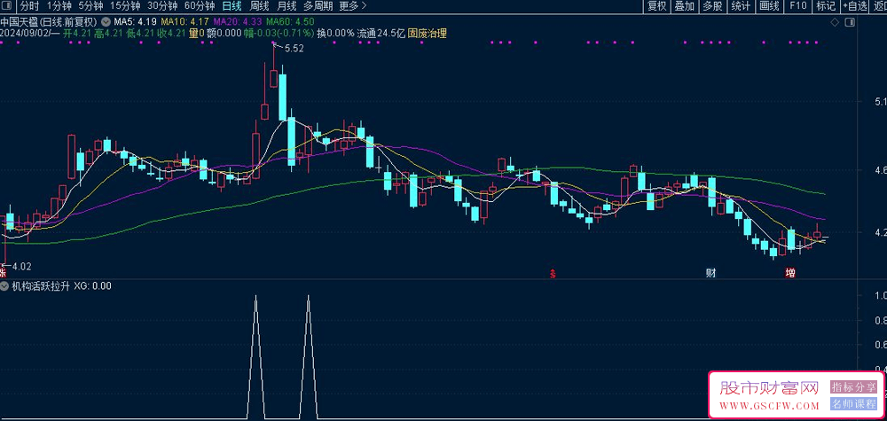Click the MA60: 4.50 label
887x421 pixels.
tap(290, 22)
